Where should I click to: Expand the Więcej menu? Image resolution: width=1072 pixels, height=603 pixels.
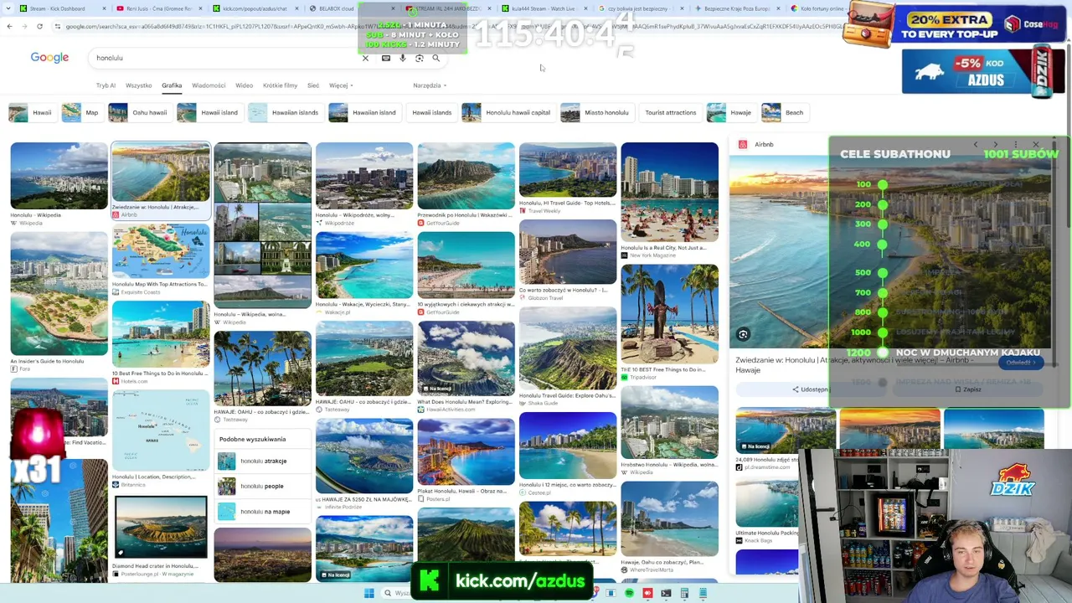(341, 85)
